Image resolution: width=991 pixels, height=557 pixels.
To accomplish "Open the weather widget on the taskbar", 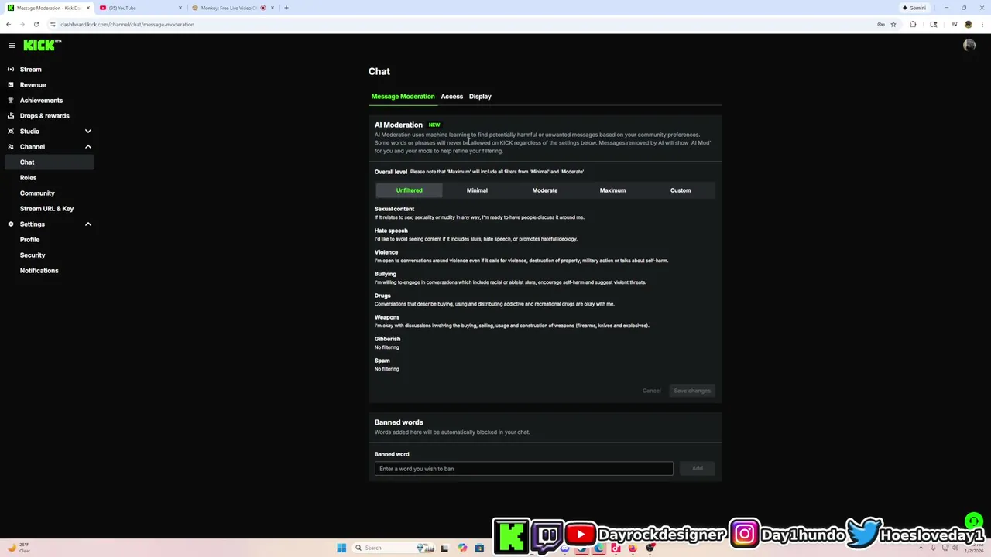I will tap(19, 548).
